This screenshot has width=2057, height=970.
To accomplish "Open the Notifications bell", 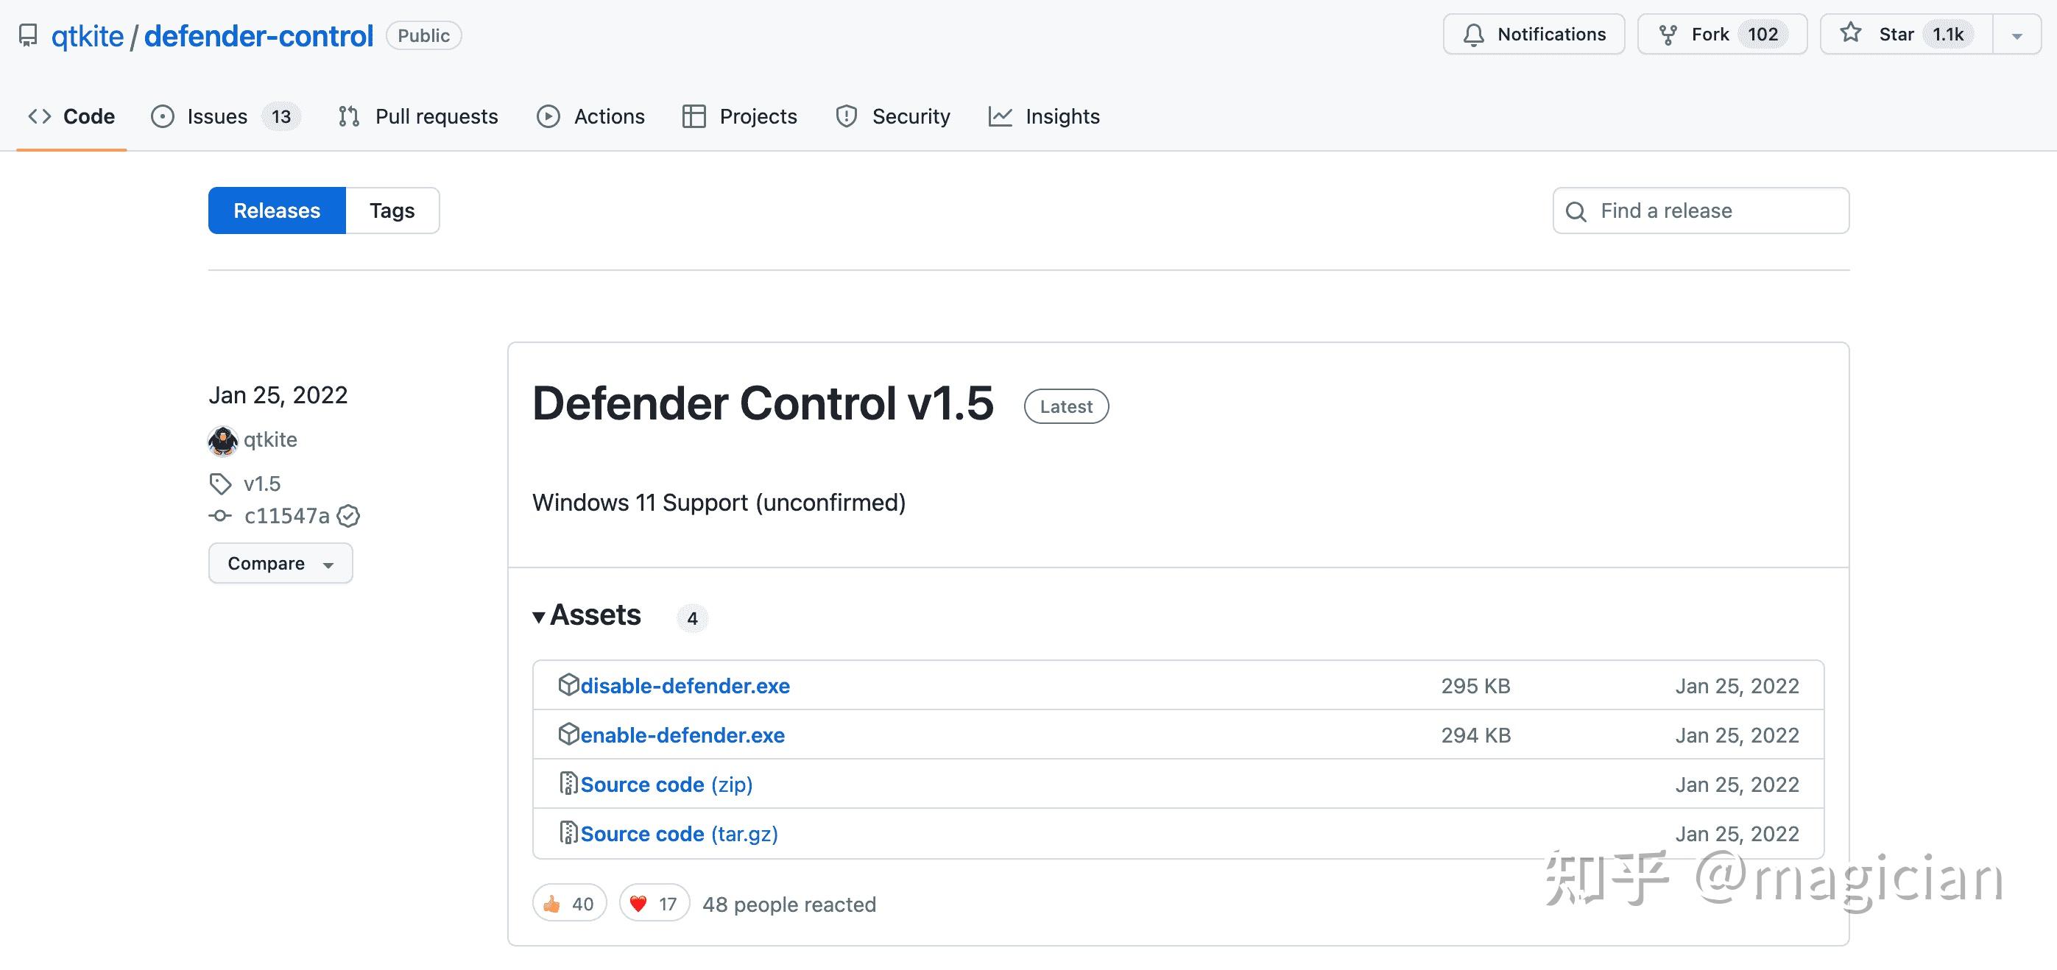I will coord(1475,34).
